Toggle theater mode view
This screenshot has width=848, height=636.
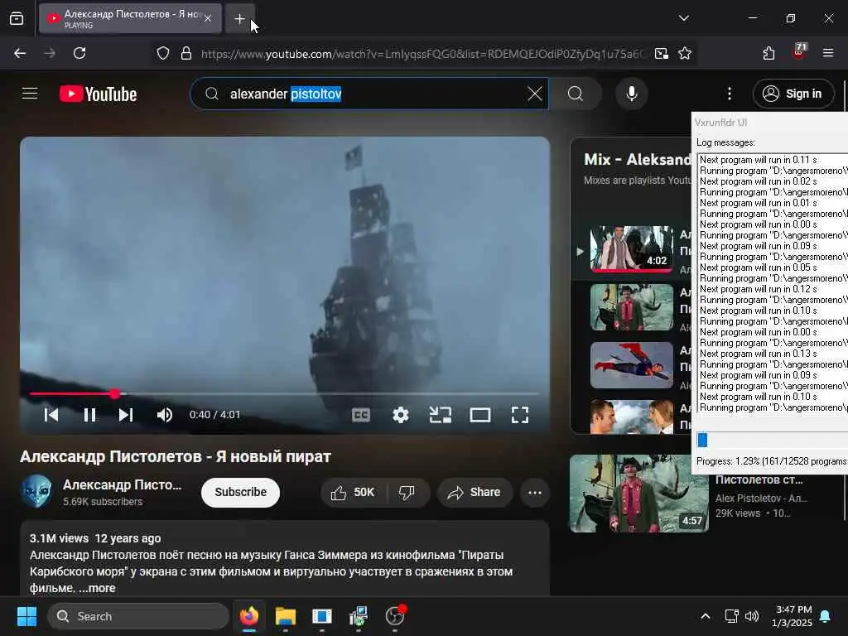(x=479, y=416)
